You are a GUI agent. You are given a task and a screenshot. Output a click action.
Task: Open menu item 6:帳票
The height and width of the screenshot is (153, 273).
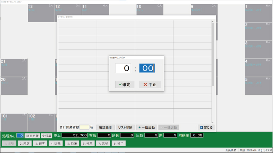pos(88,143)
